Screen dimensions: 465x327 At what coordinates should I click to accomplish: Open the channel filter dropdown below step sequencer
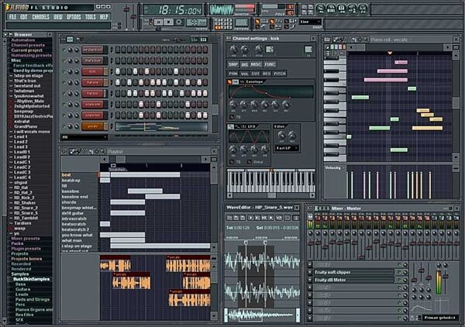(x=84, y=137)
